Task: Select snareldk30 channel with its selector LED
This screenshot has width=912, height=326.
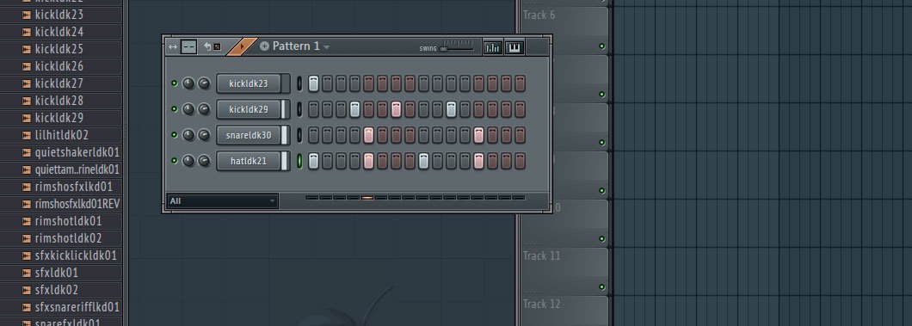Action: pos(299,135)
